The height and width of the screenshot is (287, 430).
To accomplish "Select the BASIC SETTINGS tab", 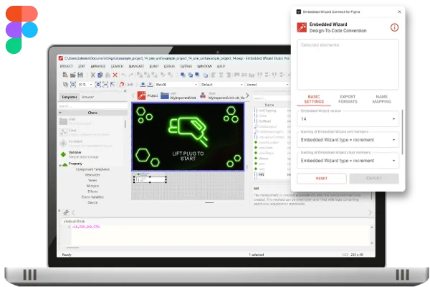I will pyautogui.click(x=314, y=99).
